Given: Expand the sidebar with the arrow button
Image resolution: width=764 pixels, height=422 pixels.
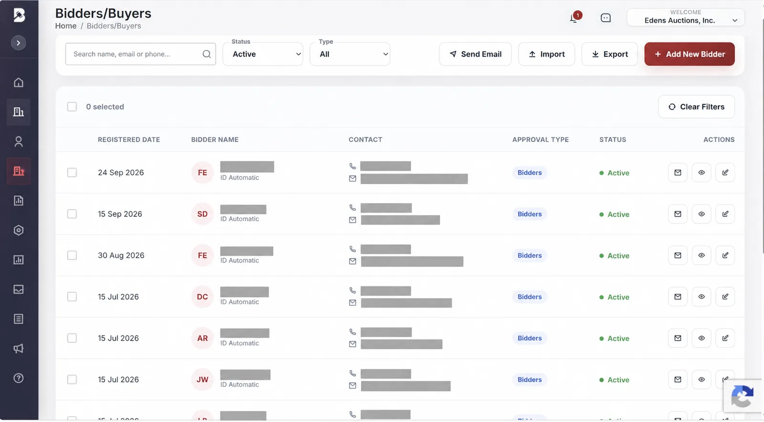Looking at the screenshot, I should [x=19, y=43].
